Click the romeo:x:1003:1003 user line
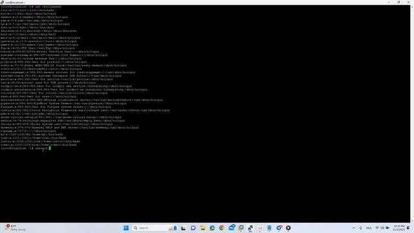Screen dimensions: 414x233 [39, 144]
